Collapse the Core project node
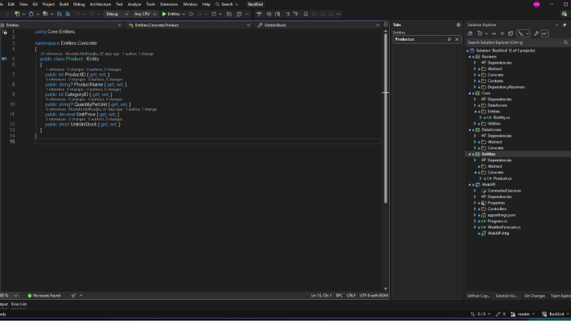 click(470, 93)
